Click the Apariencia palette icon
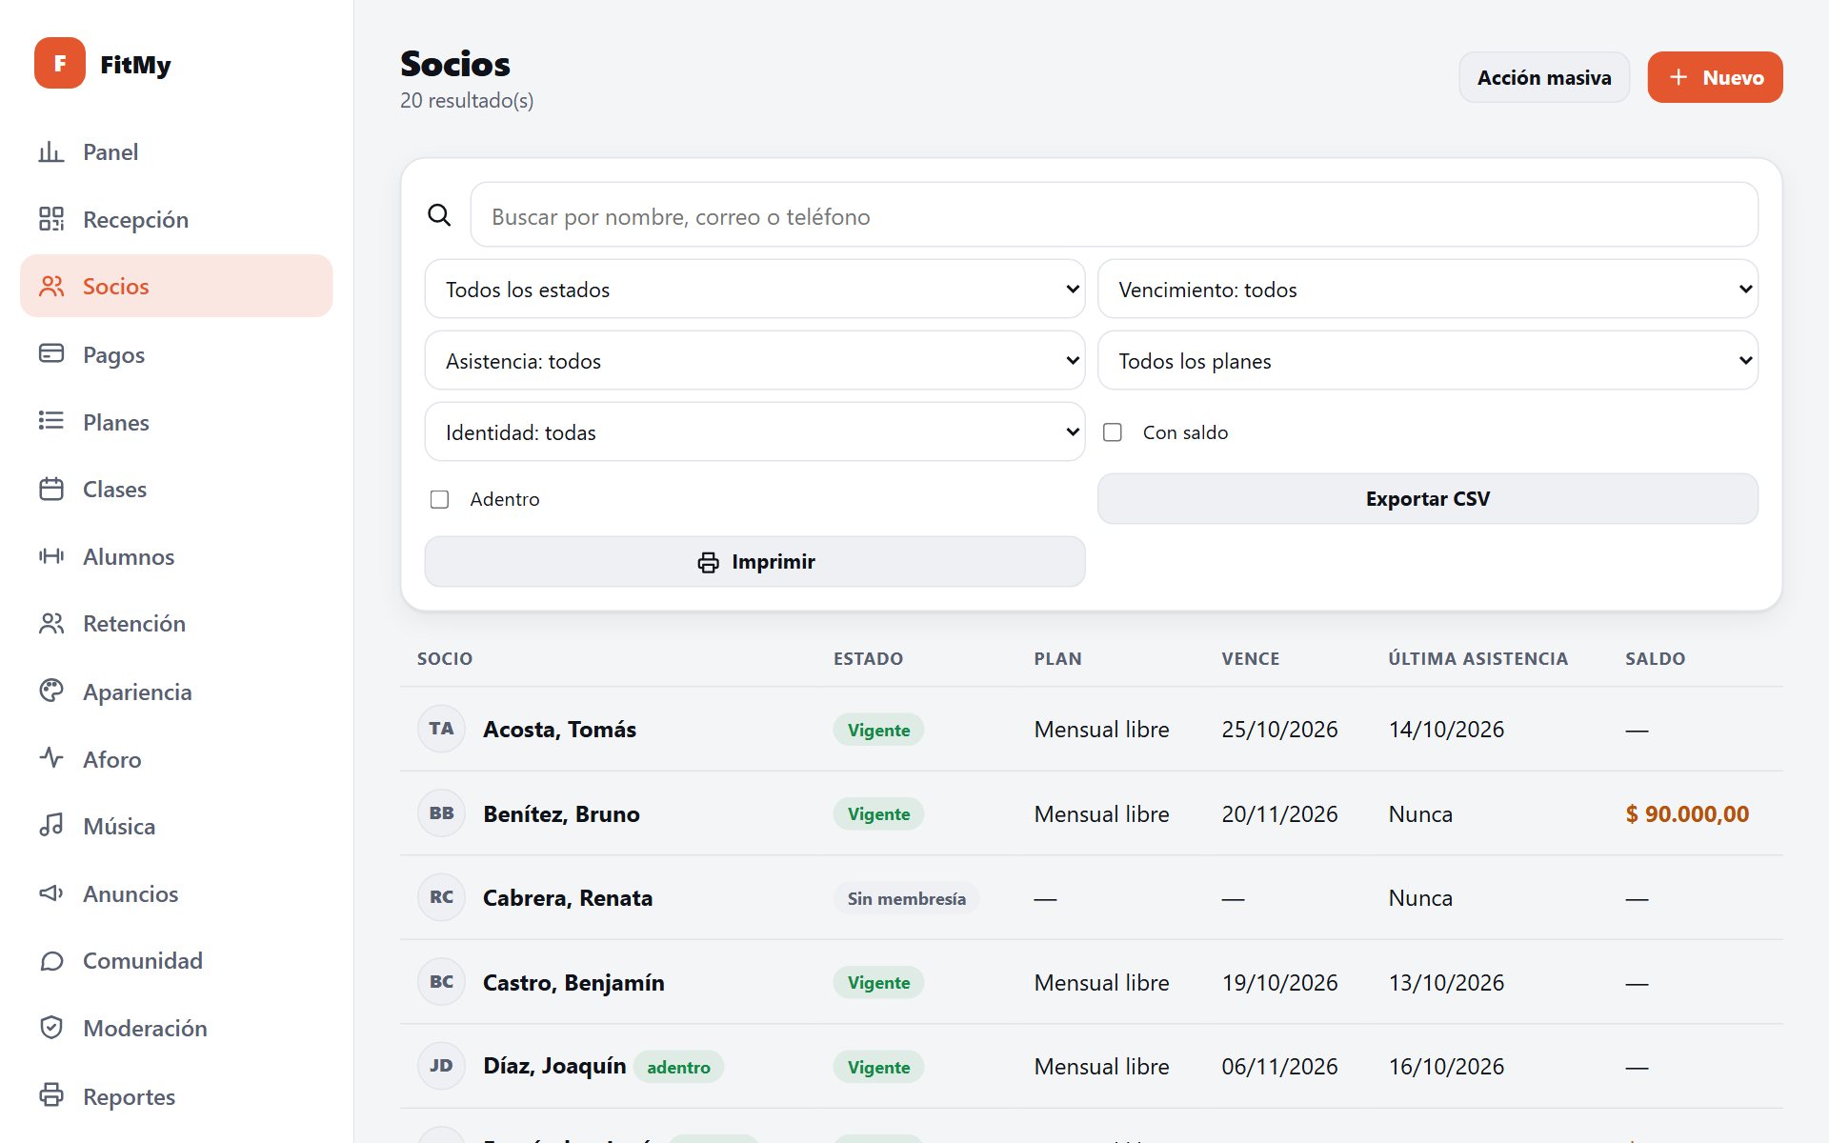Viewport: 1829px width, 1143px height. coord(51,691)
